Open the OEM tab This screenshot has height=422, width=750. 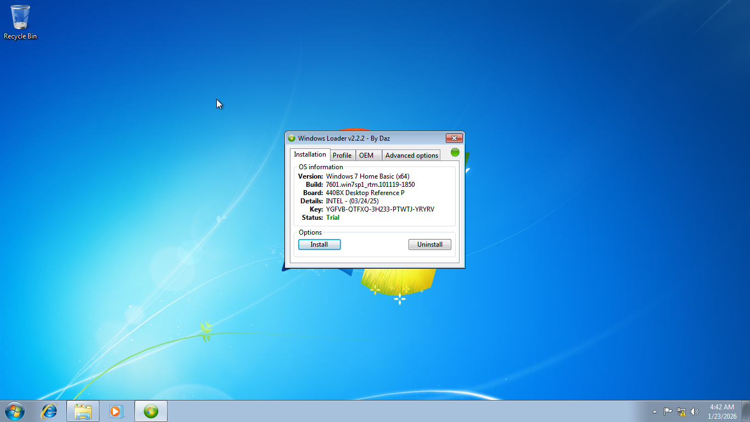pyautogui.click(x=366, y=156)
